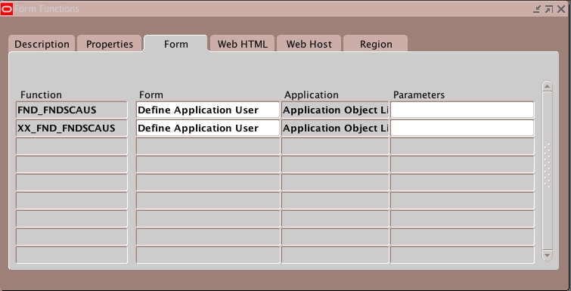
Task: Click the Application column header label
Action: 312,95
